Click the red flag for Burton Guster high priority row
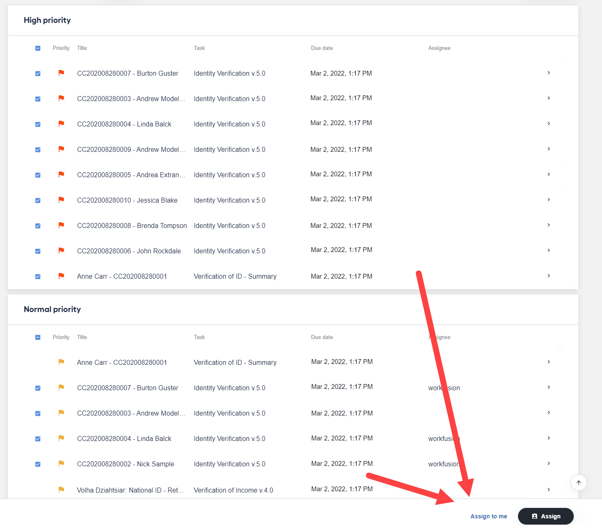Image resolution: width=602 pixels, height=530 pixels. [61, 73]
